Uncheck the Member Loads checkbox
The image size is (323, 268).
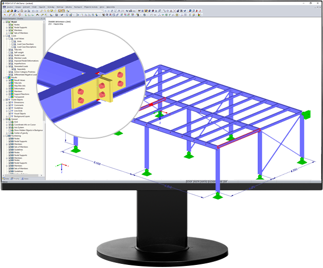tap(10, 58)
